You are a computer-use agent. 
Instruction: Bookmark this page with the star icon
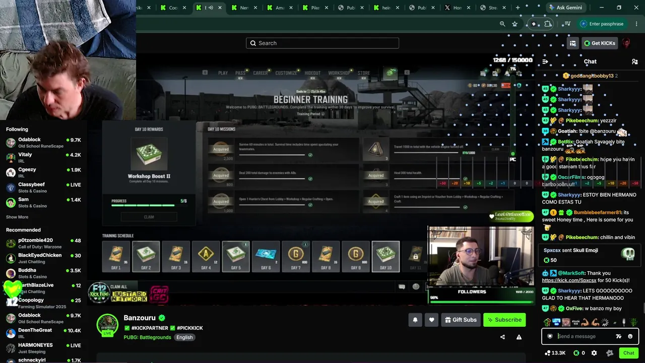click(514, 24)
